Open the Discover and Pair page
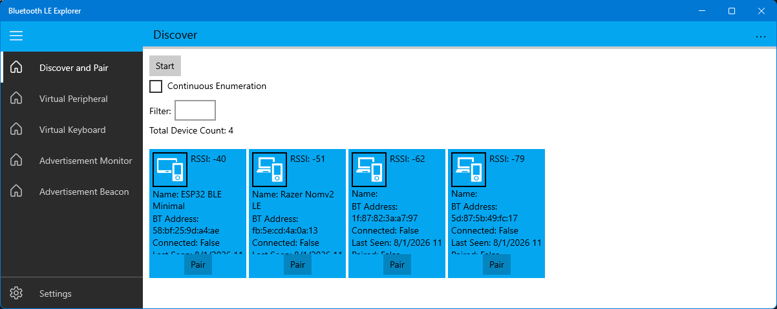The image size is (777, 309). coord(71,68)
